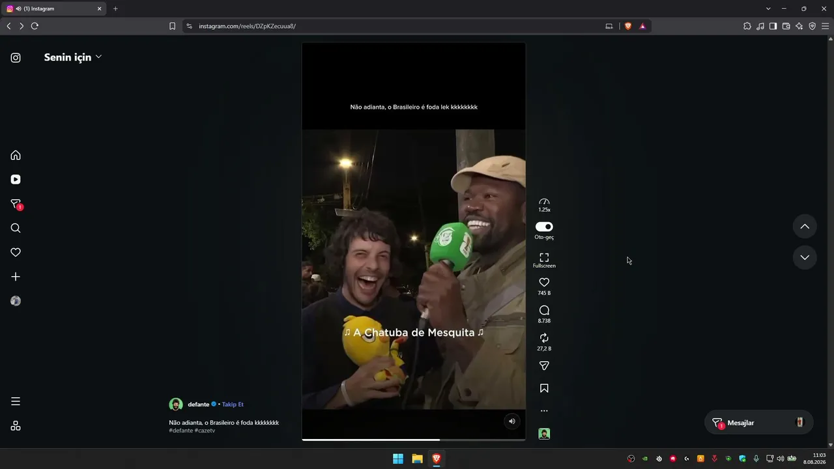Open Brave Shields lion icon
Screen dimensions: 834x469
pyautogui.click(x=628, y=26)
